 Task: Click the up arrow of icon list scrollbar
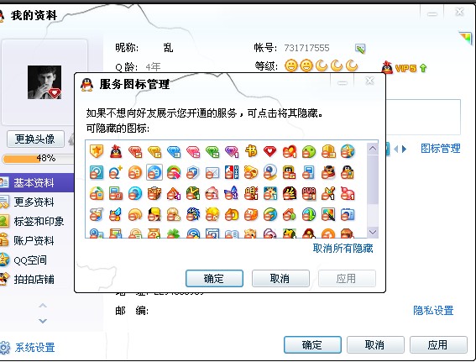tap(373, 149)
